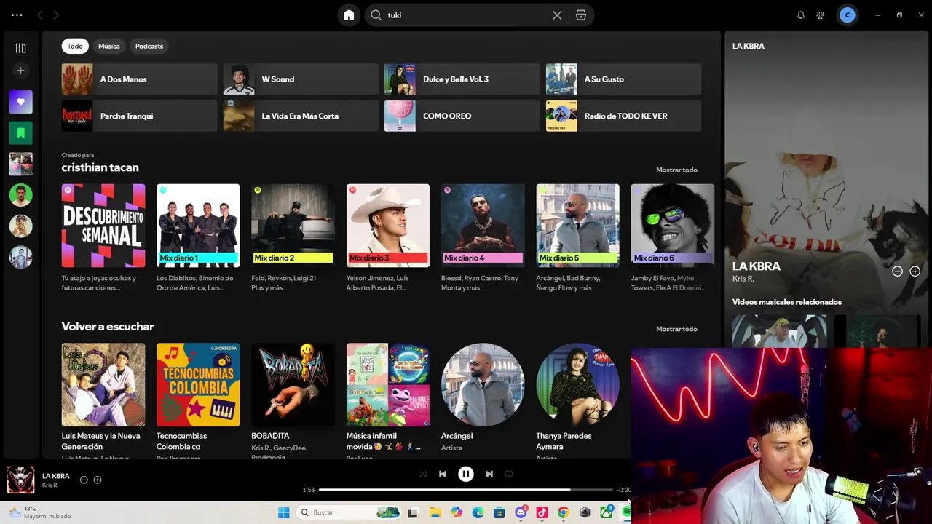Open the COMO OREO shortcut
The image size is (932, 524).
(462, 116)
